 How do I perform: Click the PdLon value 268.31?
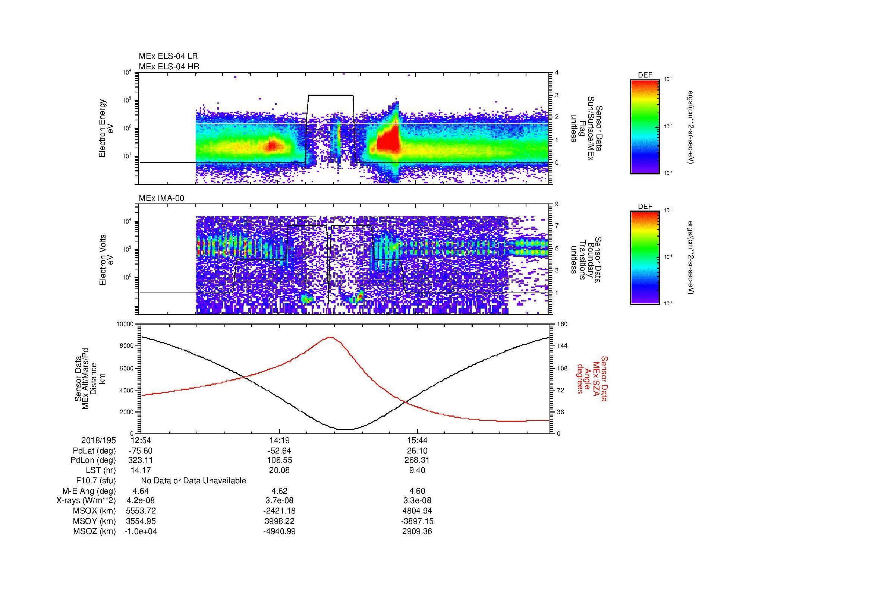pyautogui.click(x=417, y=460)
